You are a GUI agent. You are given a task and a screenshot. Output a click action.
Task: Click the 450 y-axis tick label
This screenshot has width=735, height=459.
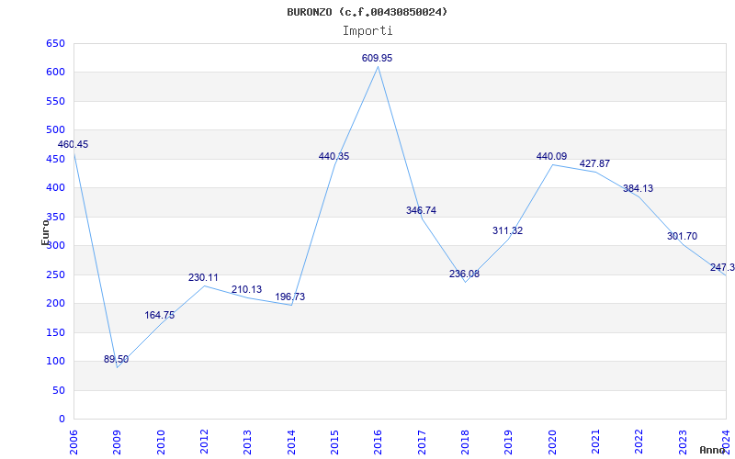[55, 159]
